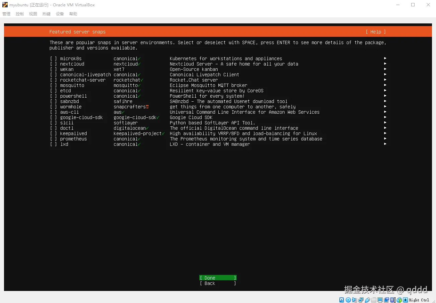Check the wormhole checkbox
Image resolution: width=436 pixels, height=303 pixels.
coord(53,107)
